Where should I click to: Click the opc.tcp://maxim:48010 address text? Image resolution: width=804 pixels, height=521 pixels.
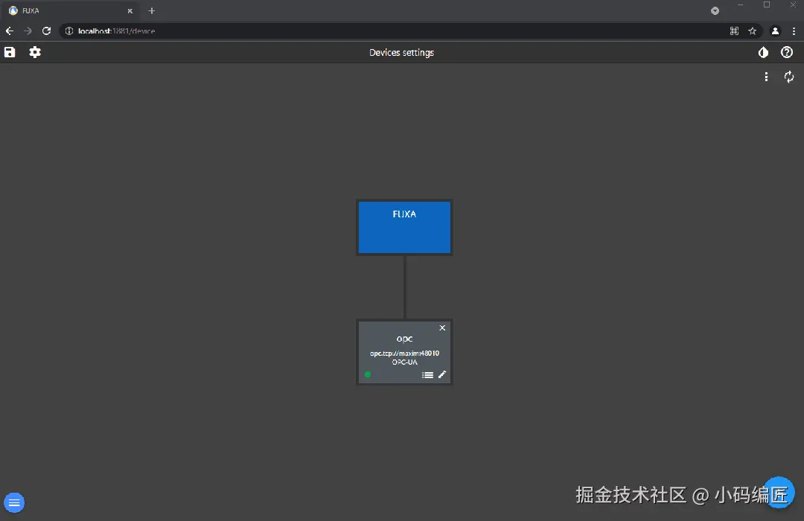(404, 354)
